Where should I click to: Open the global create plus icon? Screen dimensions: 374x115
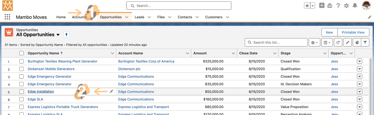322,5
